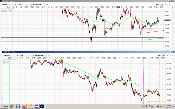Screen dimensions: 175x109
Task: Click show desktop icon after the clock
Action: point(174,106)
